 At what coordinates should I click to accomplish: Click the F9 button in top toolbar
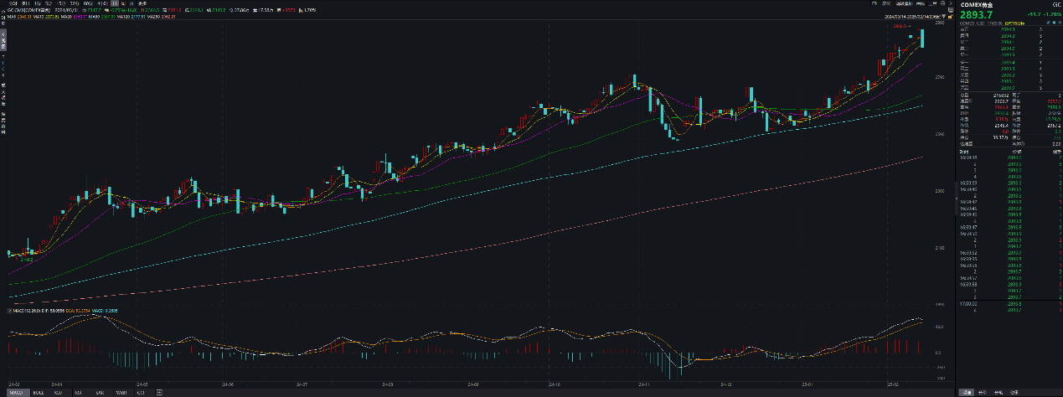pos(875,3)
